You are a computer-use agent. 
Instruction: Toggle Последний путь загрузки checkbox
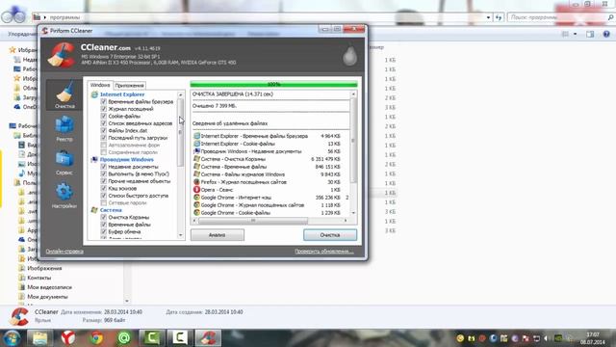click(x=104, y=138)
